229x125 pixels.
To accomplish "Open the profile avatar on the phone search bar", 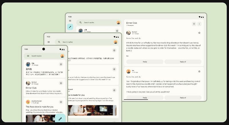I will pyautogui.click(x=62, y=56).
